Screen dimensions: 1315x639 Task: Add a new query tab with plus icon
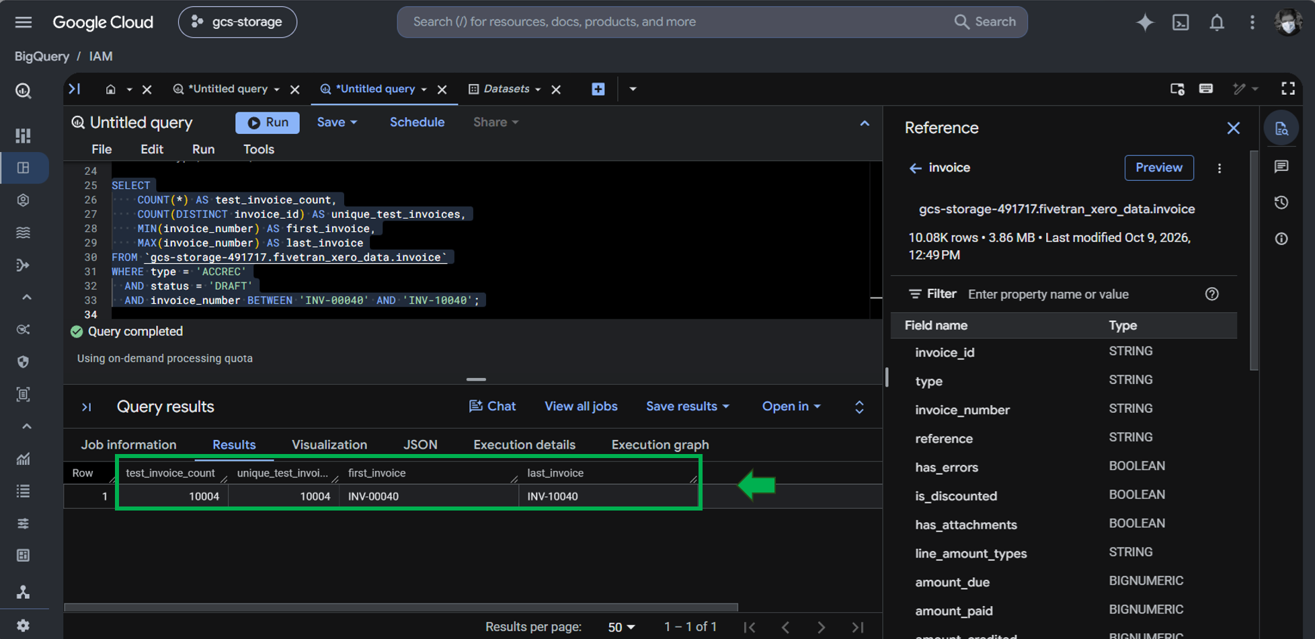click(x=598, y=89)
